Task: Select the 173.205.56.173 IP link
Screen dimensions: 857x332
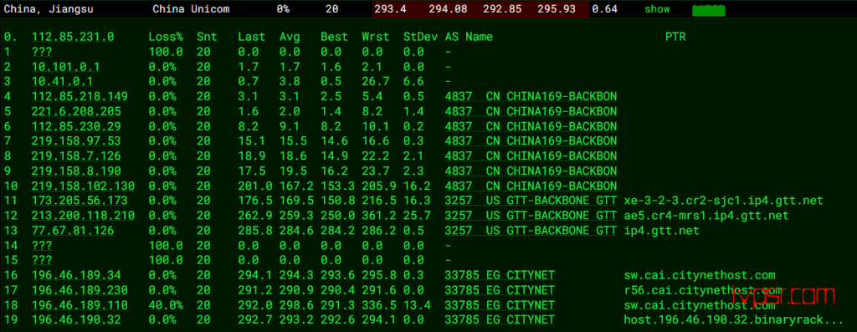Action: pyautogui.click(x=80, y=201)
